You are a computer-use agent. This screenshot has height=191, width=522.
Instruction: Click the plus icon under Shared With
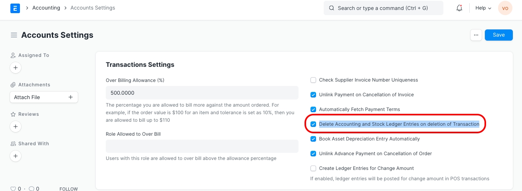point(15,156)
